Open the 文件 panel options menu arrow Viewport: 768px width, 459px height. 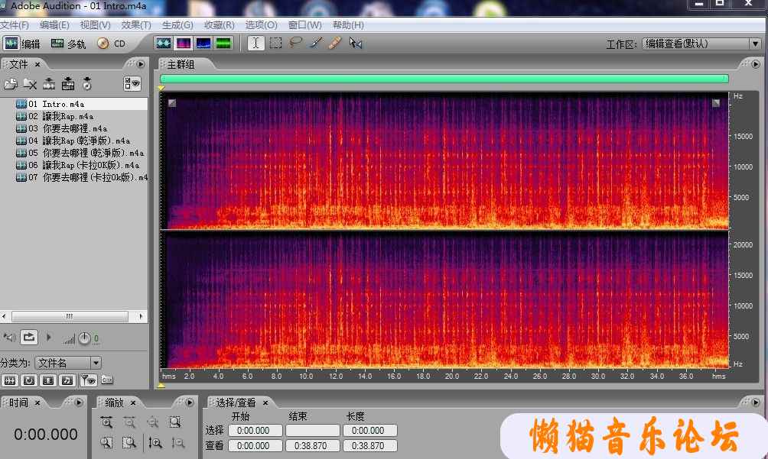(141, 64)
